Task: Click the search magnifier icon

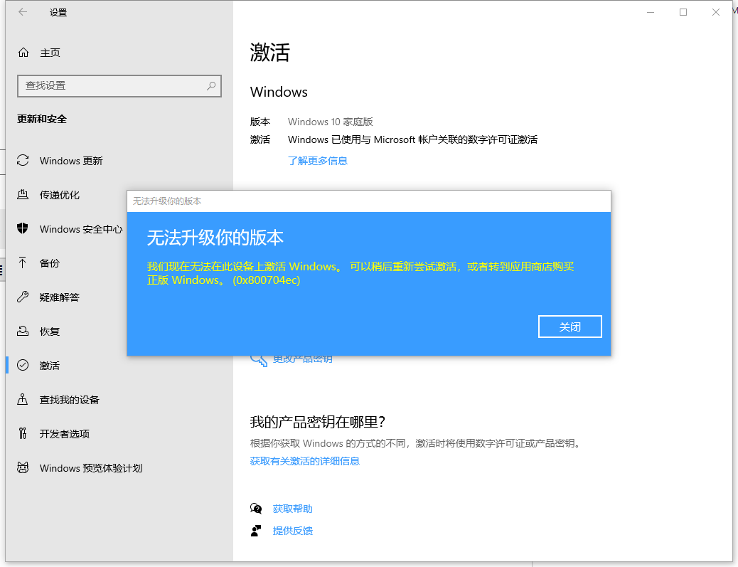Action: pyautogui.click(x=211, y=85)
